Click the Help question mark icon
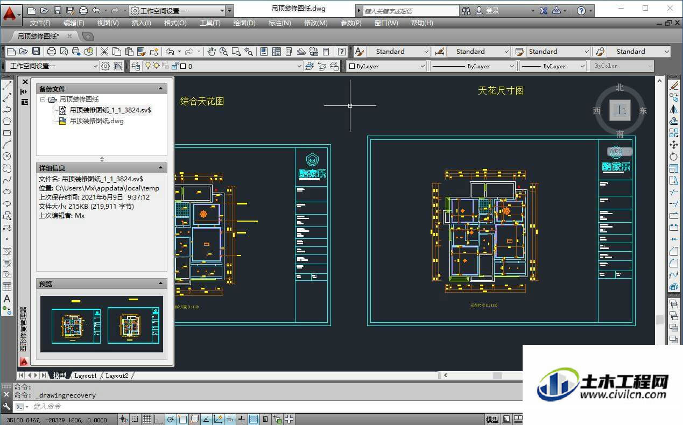683x425 pixels. point(341,52)
